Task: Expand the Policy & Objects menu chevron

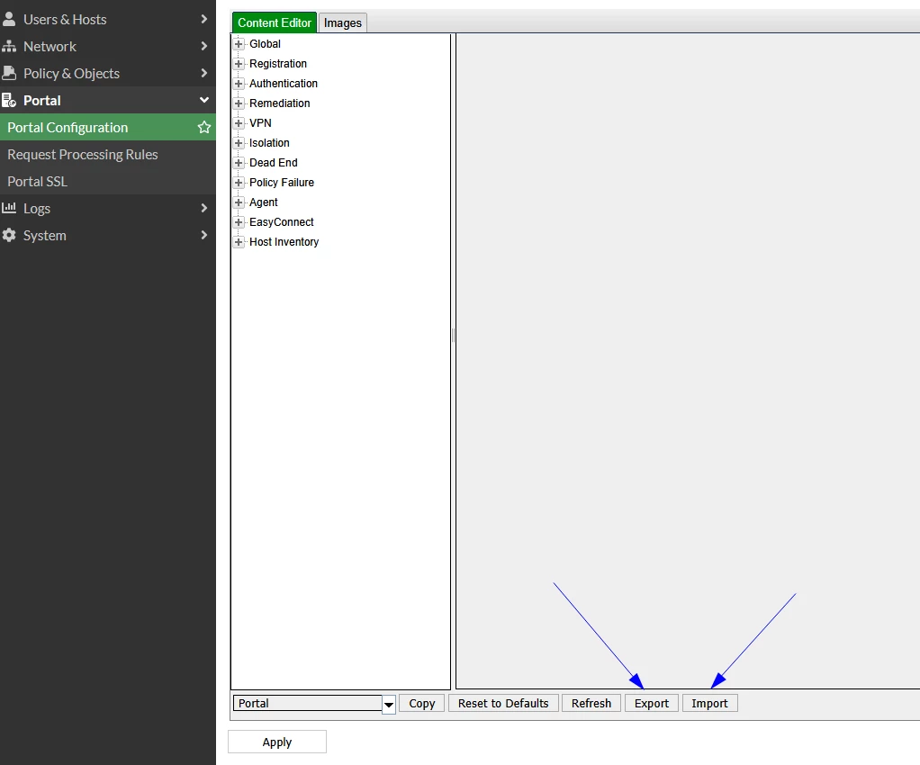Action: pos(203,73)
